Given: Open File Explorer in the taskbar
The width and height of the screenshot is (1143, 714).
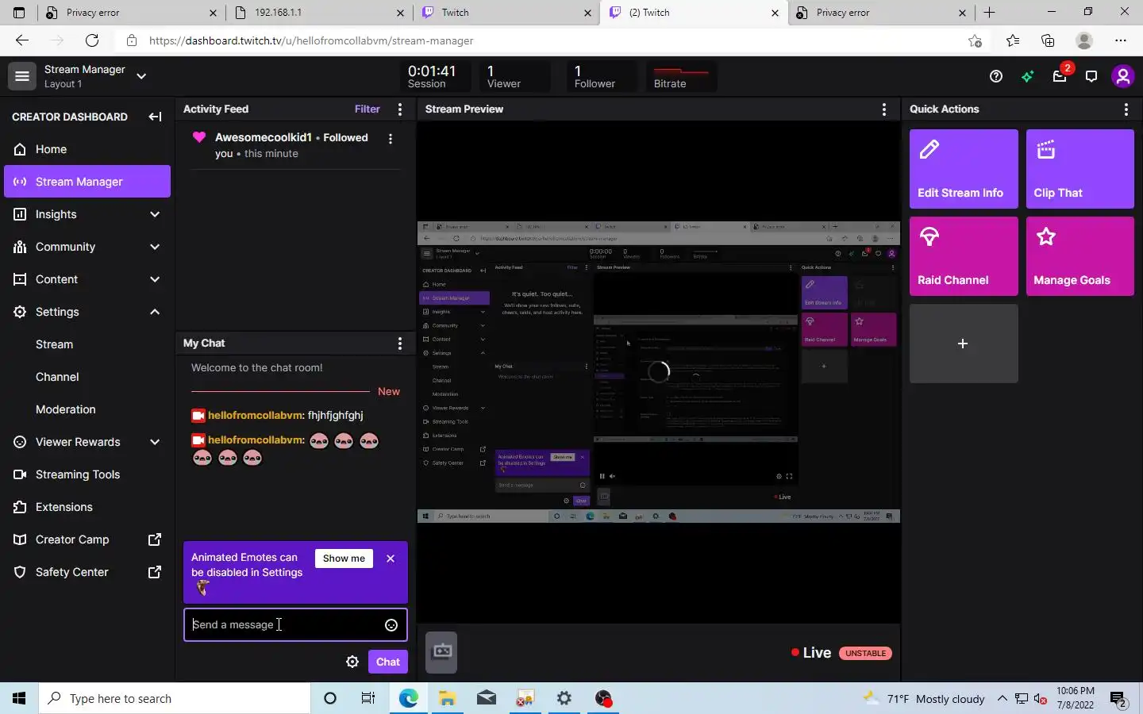Looking at the screenshot, I should [447, 698].
